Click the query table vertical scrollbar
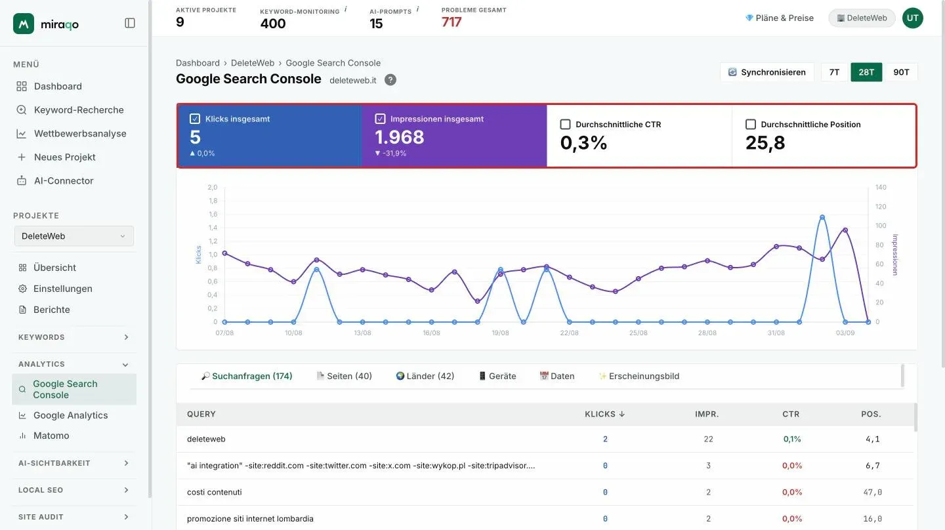Screen dimensions: 945x530 pyautogui.click(x=915, y=417)
